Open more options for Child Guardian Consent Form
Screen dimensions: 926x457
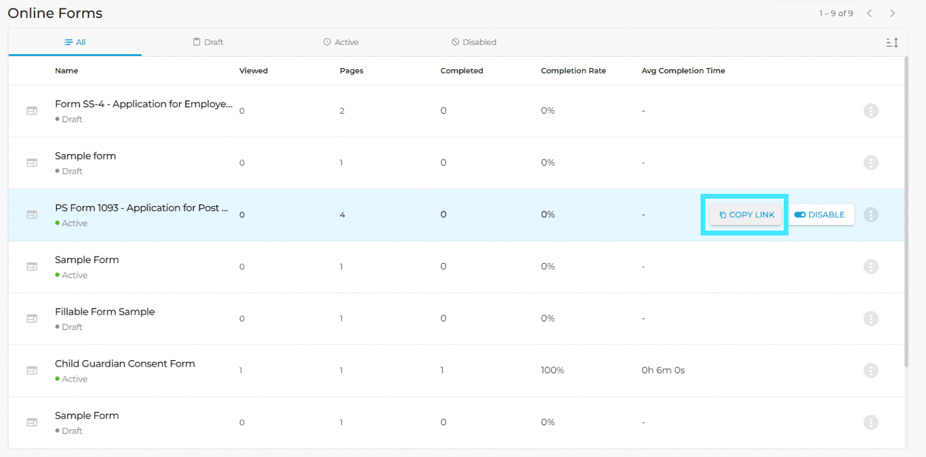pyautogui.click(x=871, y=370)
